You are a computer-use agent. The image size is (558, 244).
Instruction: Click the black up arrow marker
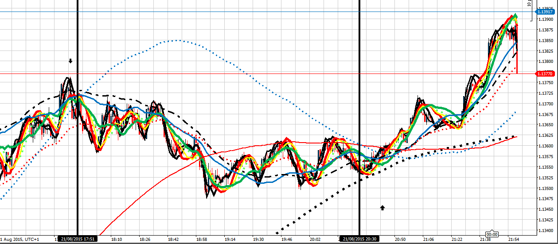pyautogui.click(x=382, y=207)
